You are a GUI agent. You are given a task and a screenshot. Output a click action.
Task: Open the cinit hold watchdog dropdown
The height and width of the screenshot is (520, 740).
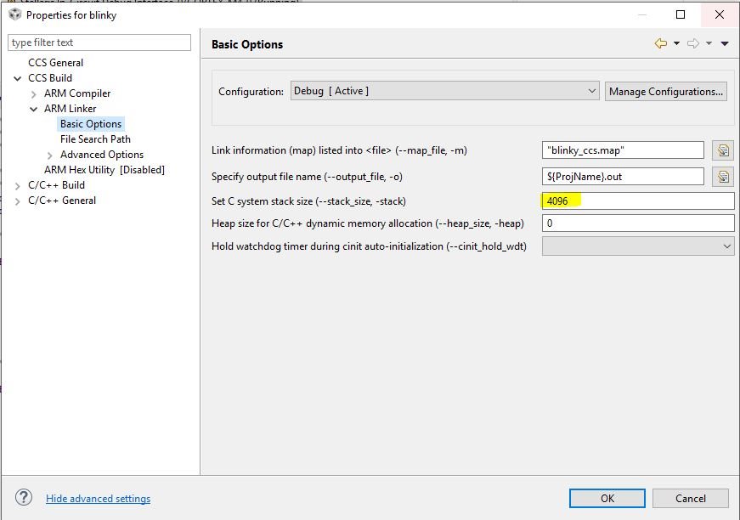pos(637,246)
